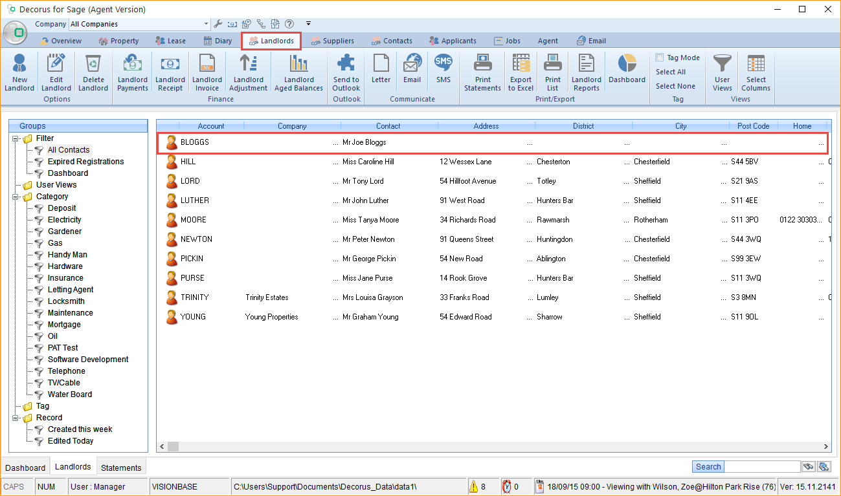841x496 pixels.
Task: Open the bottom Statements tab
Action: click(x=121, y=468)
